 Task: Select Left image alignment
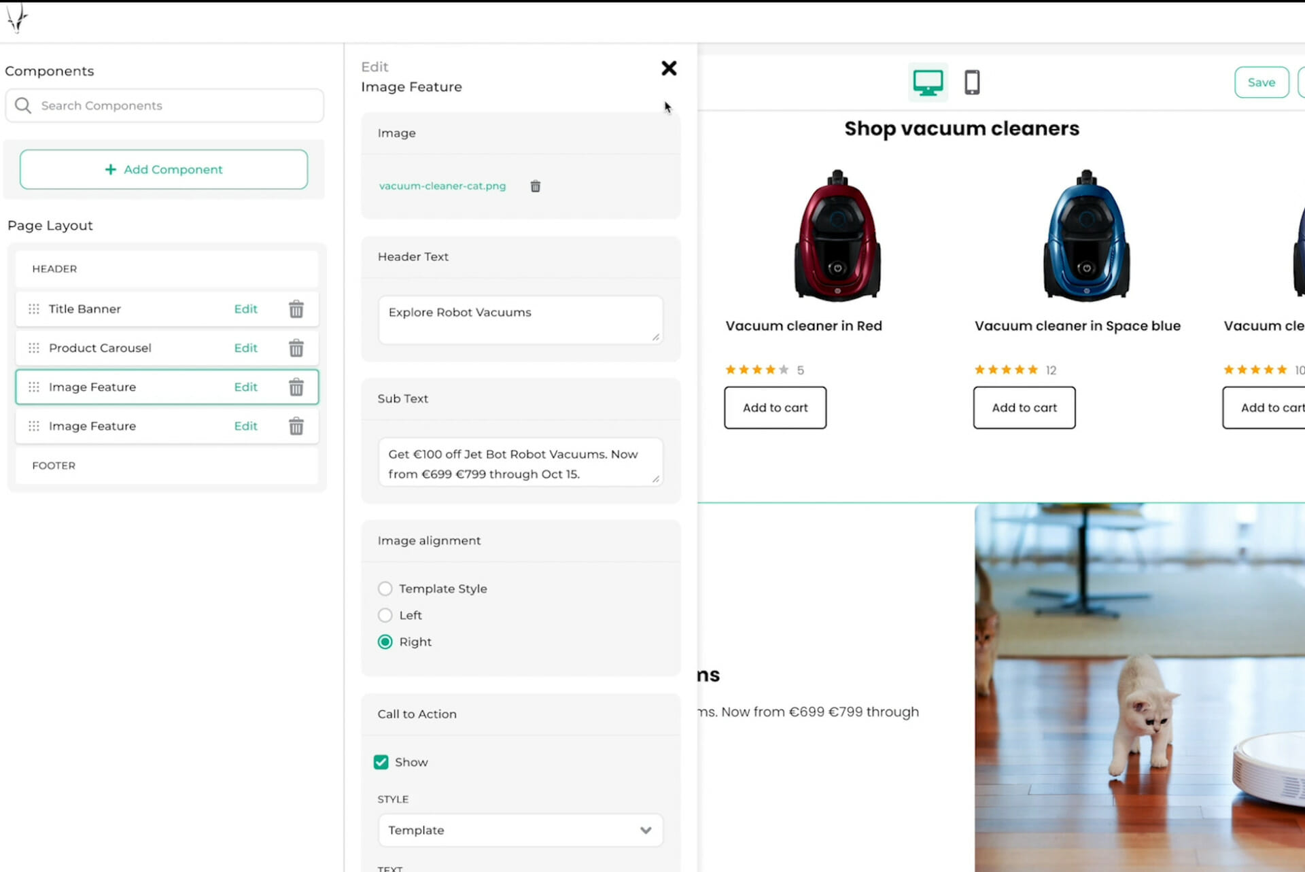(x=385, y=615)
